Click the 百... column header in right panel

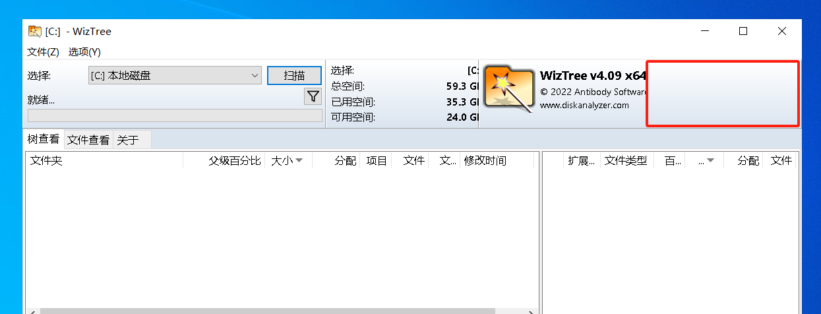point(670,160)
